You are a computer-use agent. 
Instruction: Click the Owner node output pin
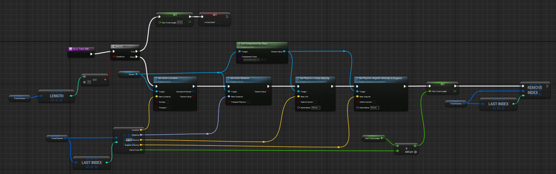click(x=136, y=74)
